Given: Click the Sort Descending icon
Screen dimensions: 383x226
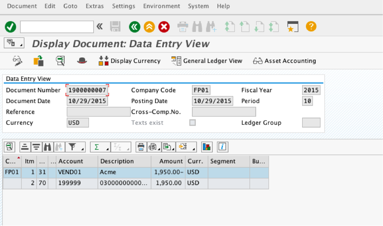Looking at the screenshot, I should [x=37, y=147].
